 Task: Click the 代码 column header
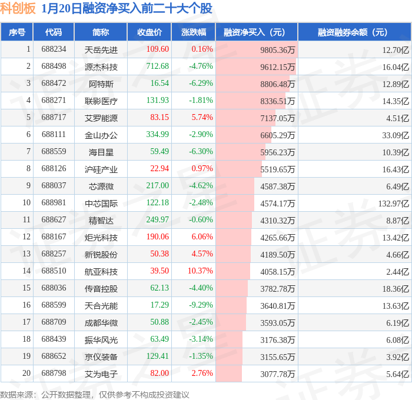click(54, 32)
